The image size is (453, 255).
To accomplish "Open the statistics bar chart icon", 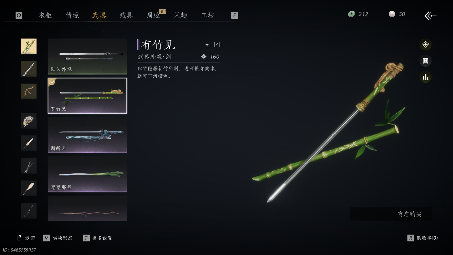I will 426,77.
